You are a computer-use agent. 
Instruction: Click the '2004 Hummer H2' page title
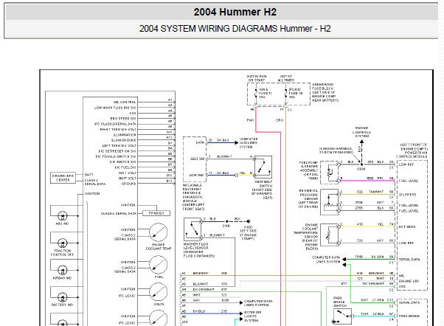(235, 12)
